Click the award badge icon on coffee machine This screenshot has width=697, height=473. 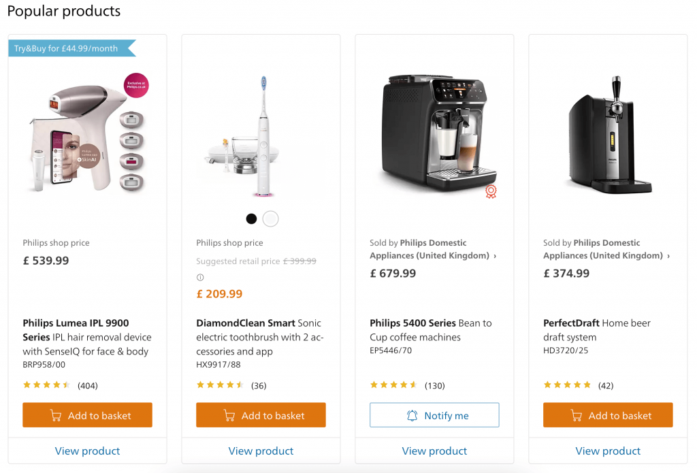point(491,192)
